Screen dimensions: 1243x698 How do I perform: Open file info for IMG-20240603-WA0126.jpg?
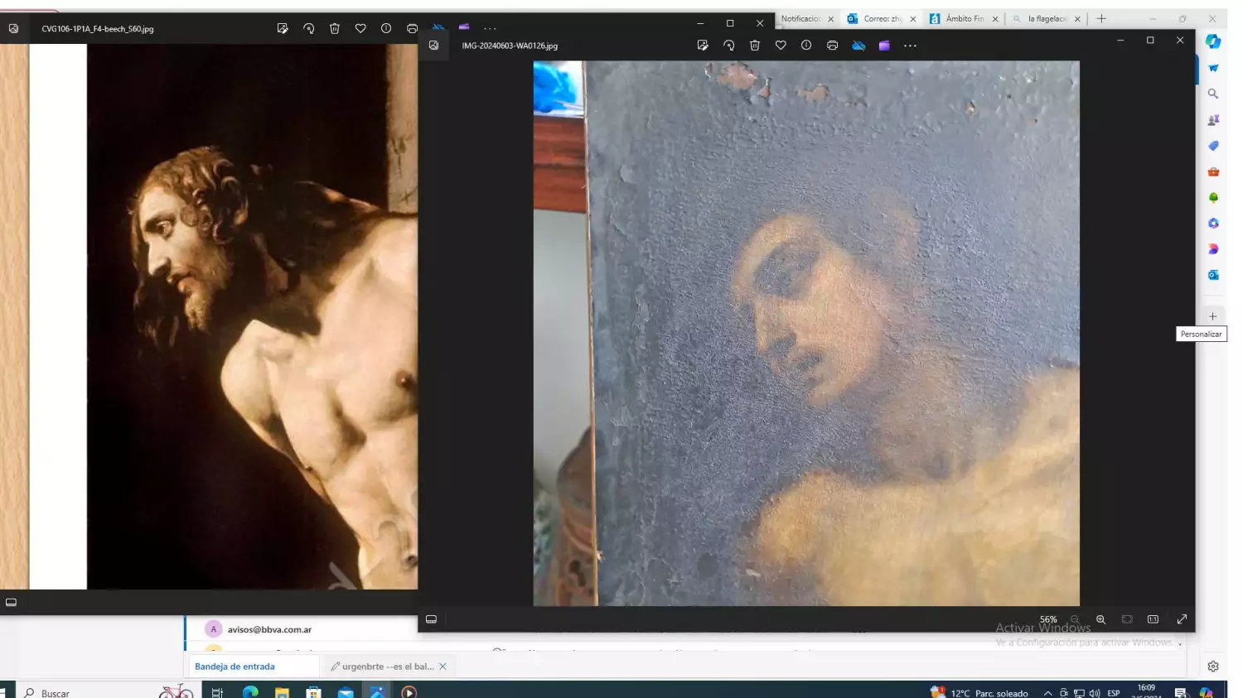pyautogui.click(x=805, y=46)
